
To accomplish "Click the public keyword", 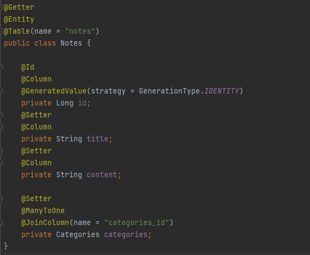I will click(x=17, y=43).
